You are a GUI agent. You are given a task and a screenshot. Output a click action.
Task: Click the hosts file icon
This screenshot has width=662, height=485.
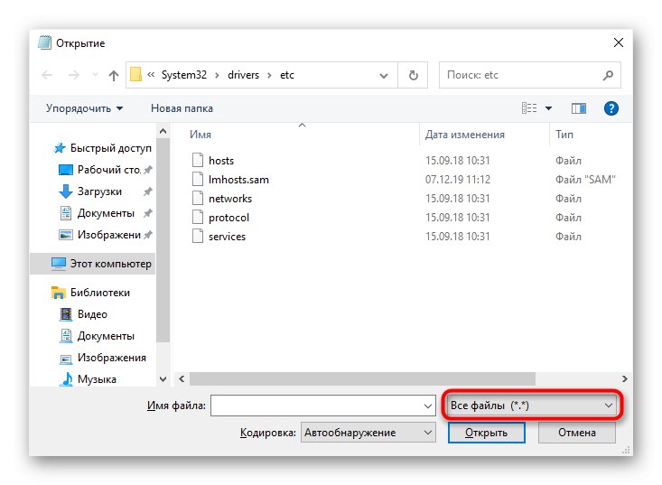[198, 160]
